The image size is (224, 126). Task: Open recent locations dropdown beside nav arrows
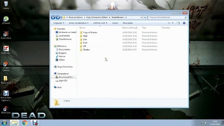click(x=61, y=17)
